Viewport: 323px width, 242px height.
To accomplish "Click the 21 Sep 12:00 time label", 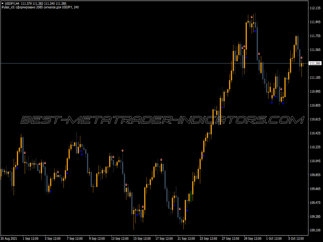I will coord(186,238).
